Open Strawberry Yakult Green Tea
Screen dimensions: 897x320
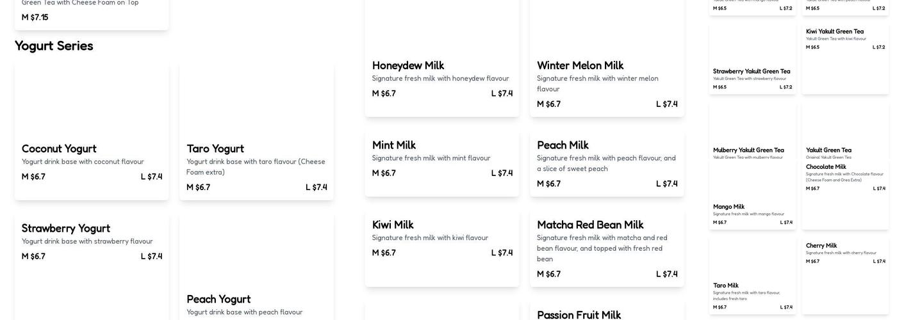point(752,72)
